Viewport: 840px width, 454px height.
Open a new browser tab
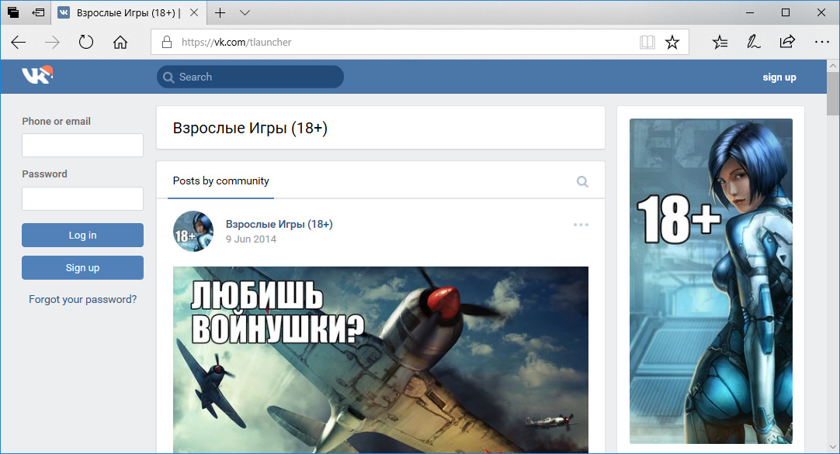coord(220,13)
